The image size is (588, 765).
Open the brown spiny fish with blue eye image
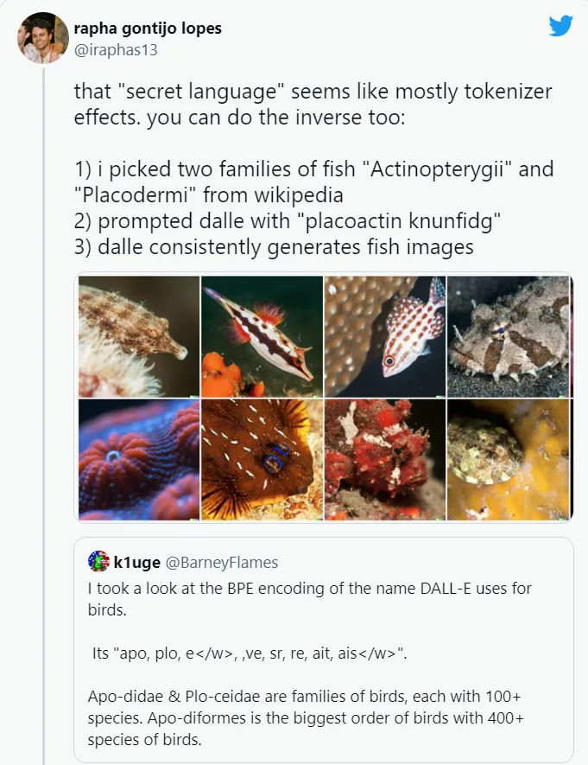pos(262,460)
